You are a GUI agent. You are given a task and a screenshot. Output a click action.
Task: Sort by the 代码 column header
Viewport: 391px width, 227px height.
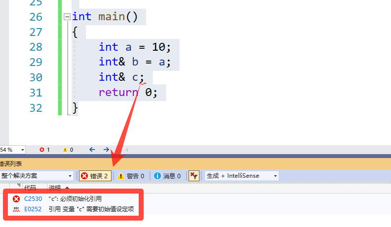tap(30, 188)
